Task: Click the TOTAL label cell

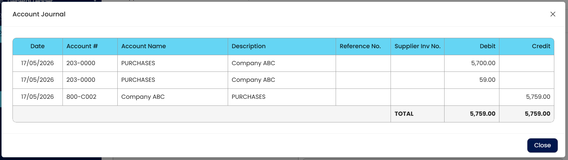Action: (404, 114)
